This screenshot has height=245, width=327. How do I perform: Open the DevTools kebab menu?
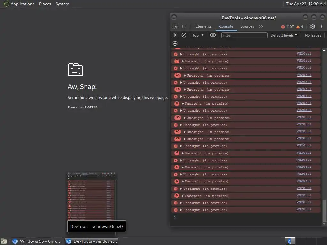(321, 26)
